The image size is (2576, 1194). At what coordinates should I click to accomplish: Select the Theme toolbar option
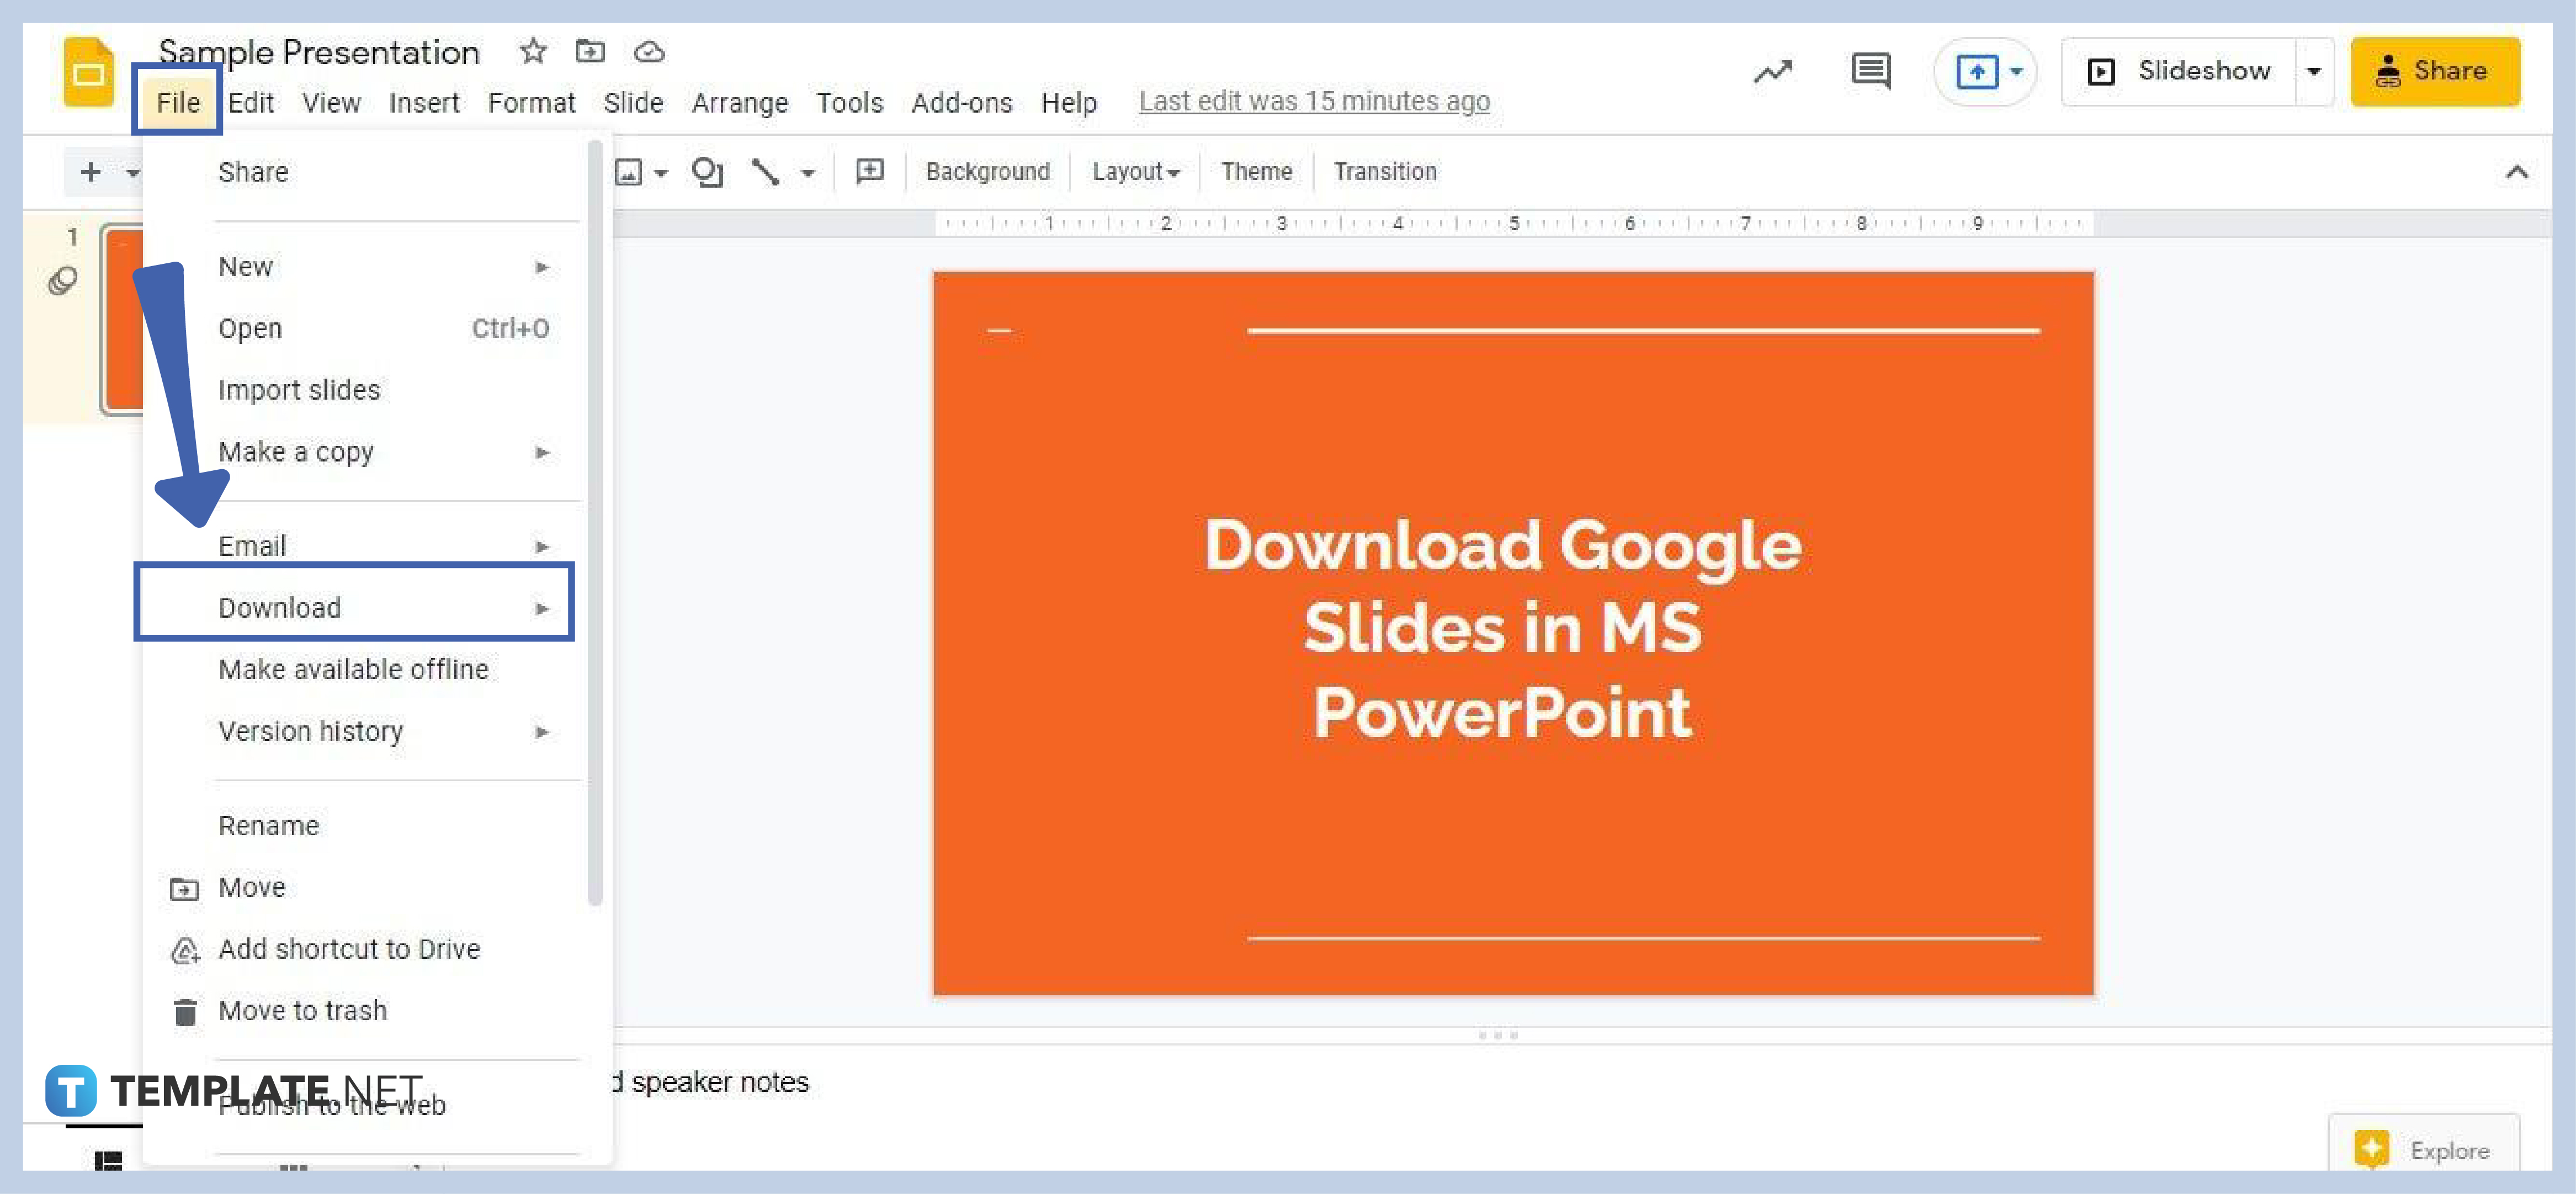coord(1255,171)
